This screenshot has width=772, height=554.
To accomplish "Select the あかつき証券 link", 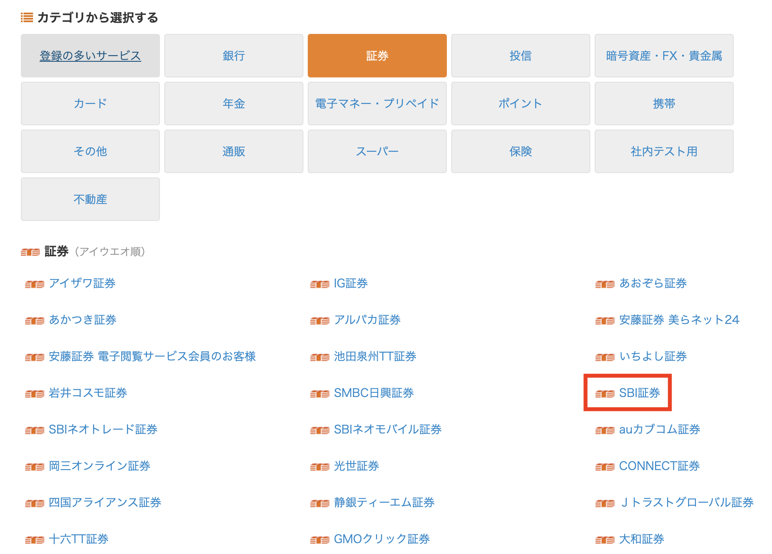I will coord(83,320).
